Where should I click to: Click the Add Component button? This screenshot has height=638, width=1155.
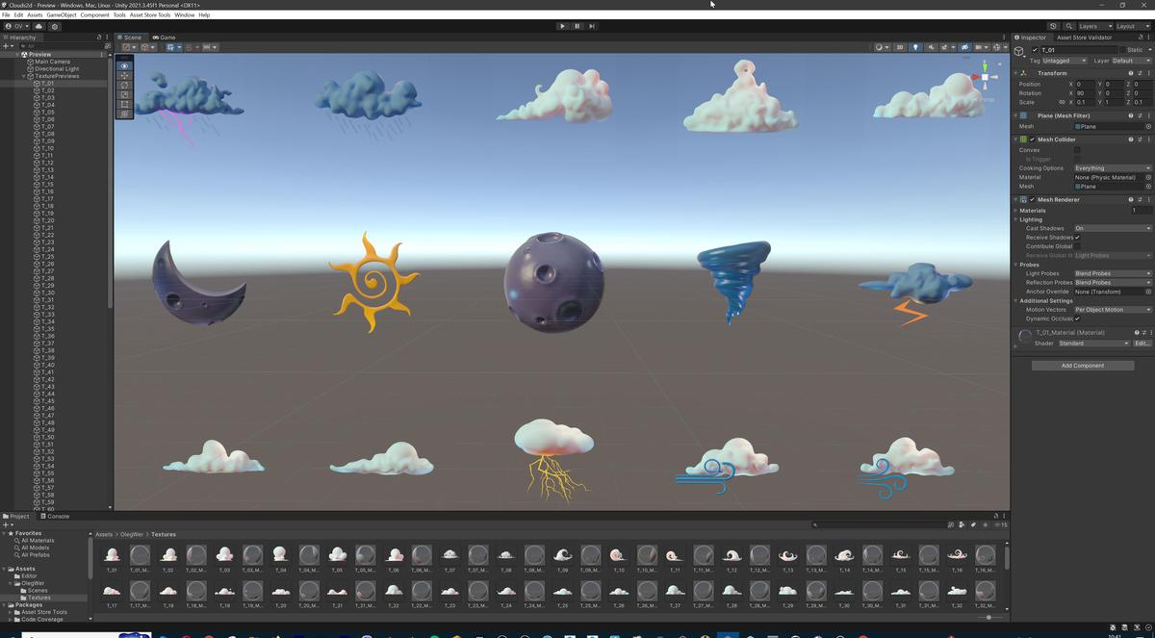pos(1082,365)
